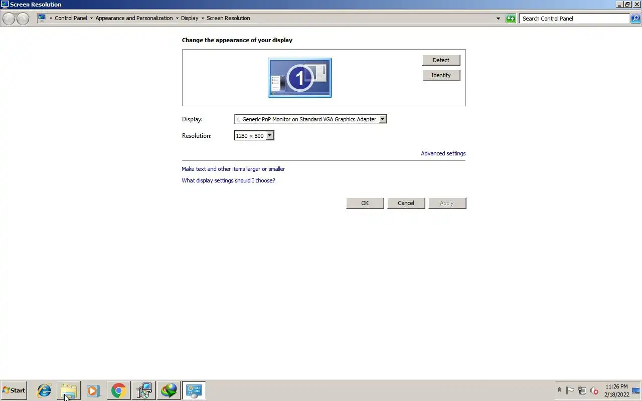This screenshot has width=642, height=401.
Task: Click the Apply button
Action: (x=447, y=203)
